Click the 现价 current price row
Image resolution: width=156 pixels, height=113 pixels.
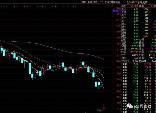139,40
